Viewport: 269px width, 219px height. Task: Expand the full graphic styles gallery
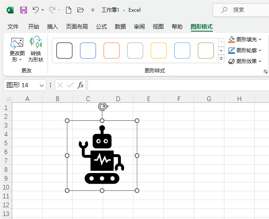(x=221, y=59)
